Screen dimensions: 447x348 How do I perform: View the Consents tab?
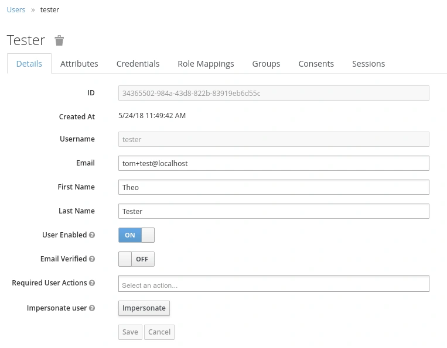316,64
